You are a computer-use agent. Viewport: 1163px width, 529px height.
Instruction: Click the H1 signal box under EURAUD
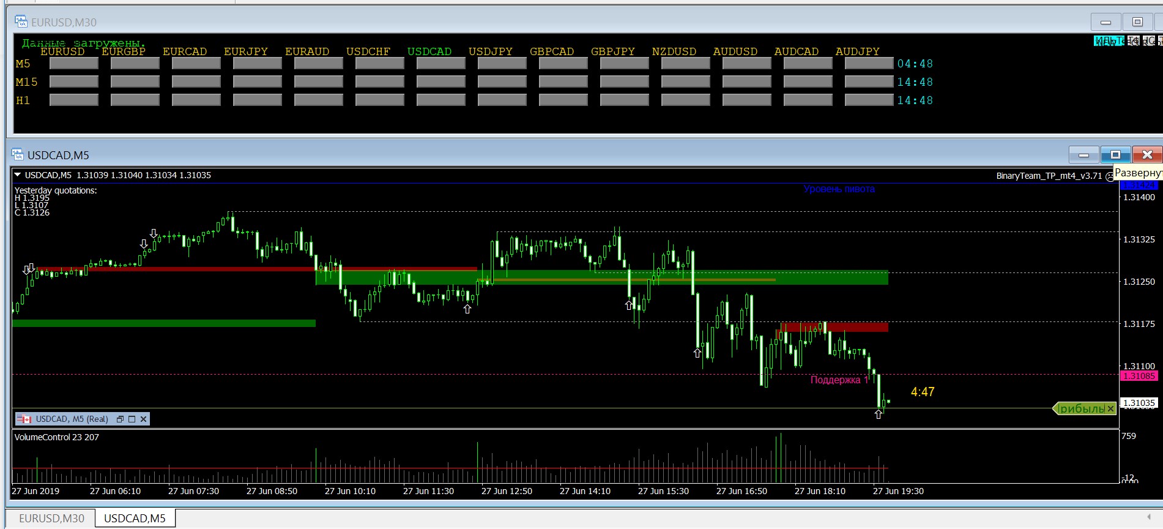pyautogui.click(x=319, y=100)
